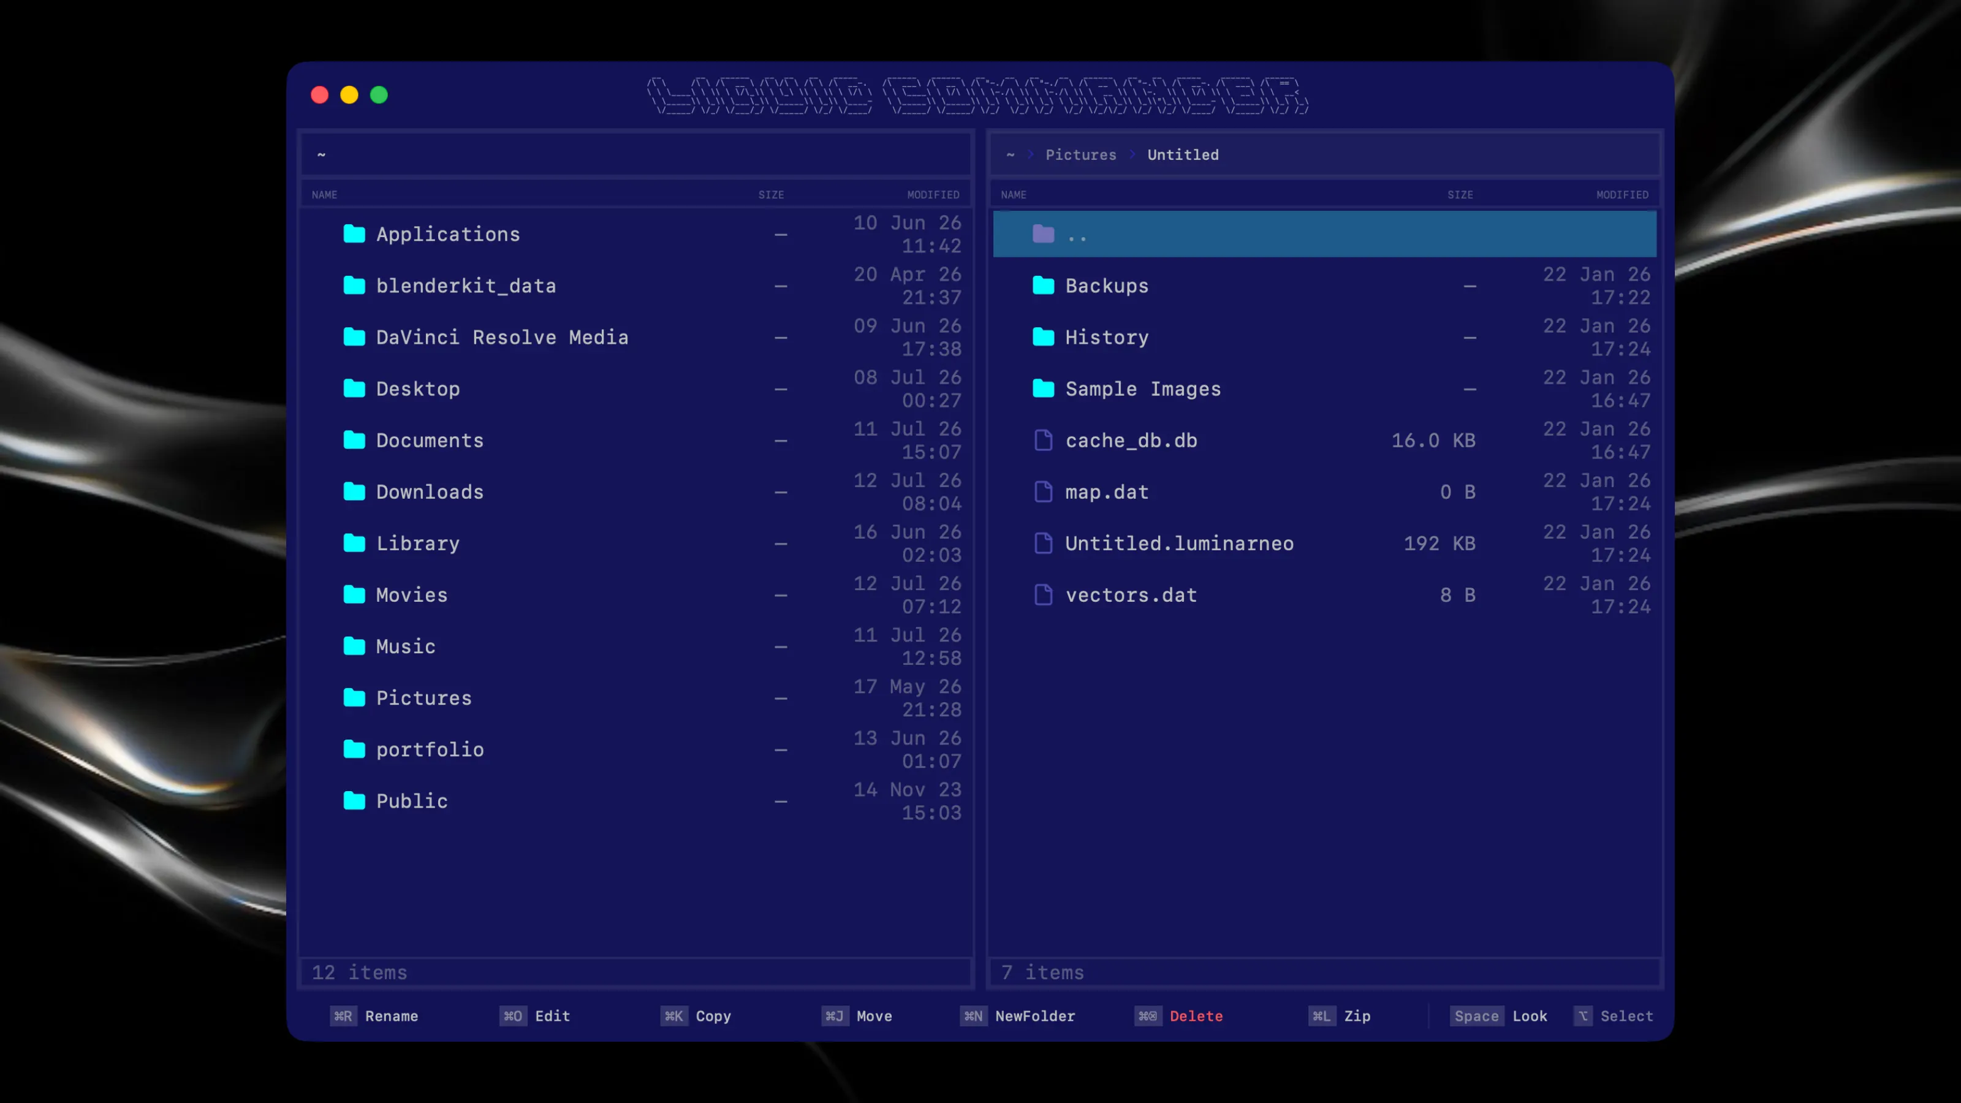Select the map.dat file name

click(1107, 493)
